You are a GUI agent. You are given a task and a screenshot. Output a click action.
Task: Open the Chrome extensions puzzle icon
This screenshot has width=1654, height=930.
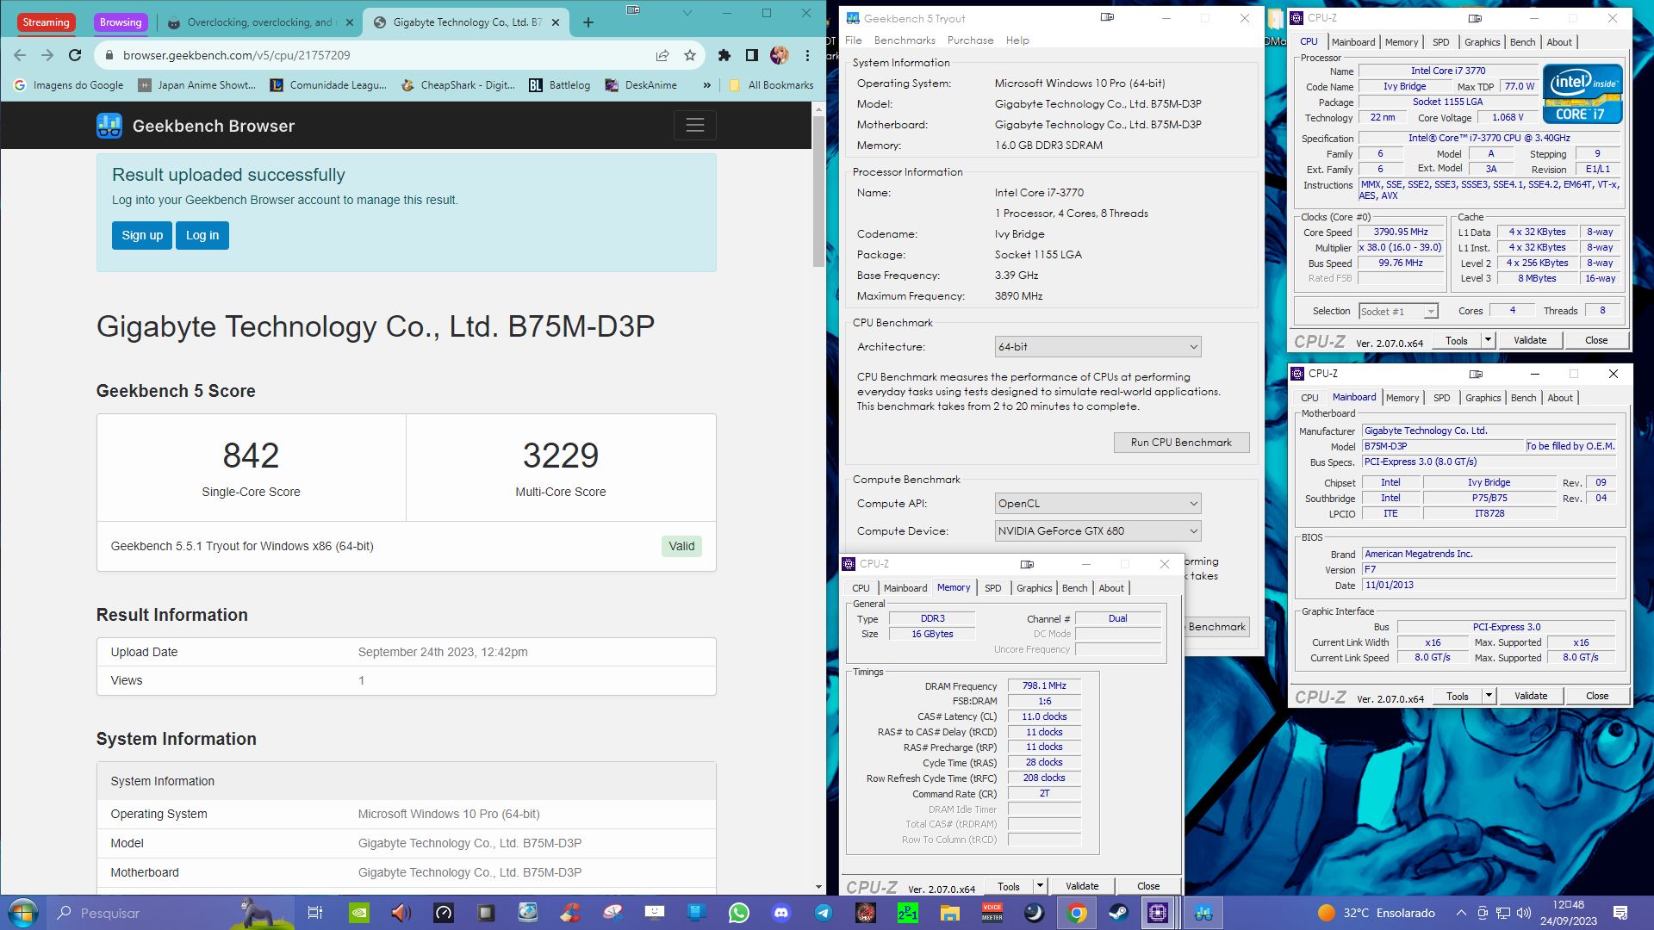724,55
